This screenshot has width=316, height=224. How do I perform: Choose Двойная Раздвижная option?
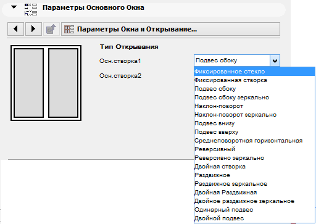254,193
